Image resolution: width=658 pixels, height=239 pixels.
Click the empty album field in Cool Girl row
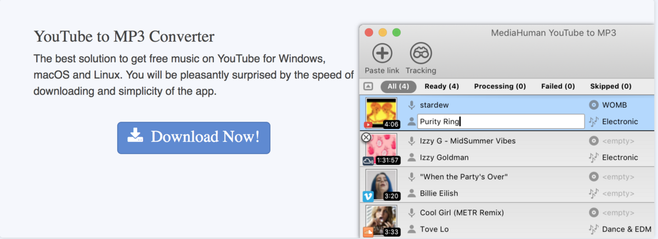(619, 213)
